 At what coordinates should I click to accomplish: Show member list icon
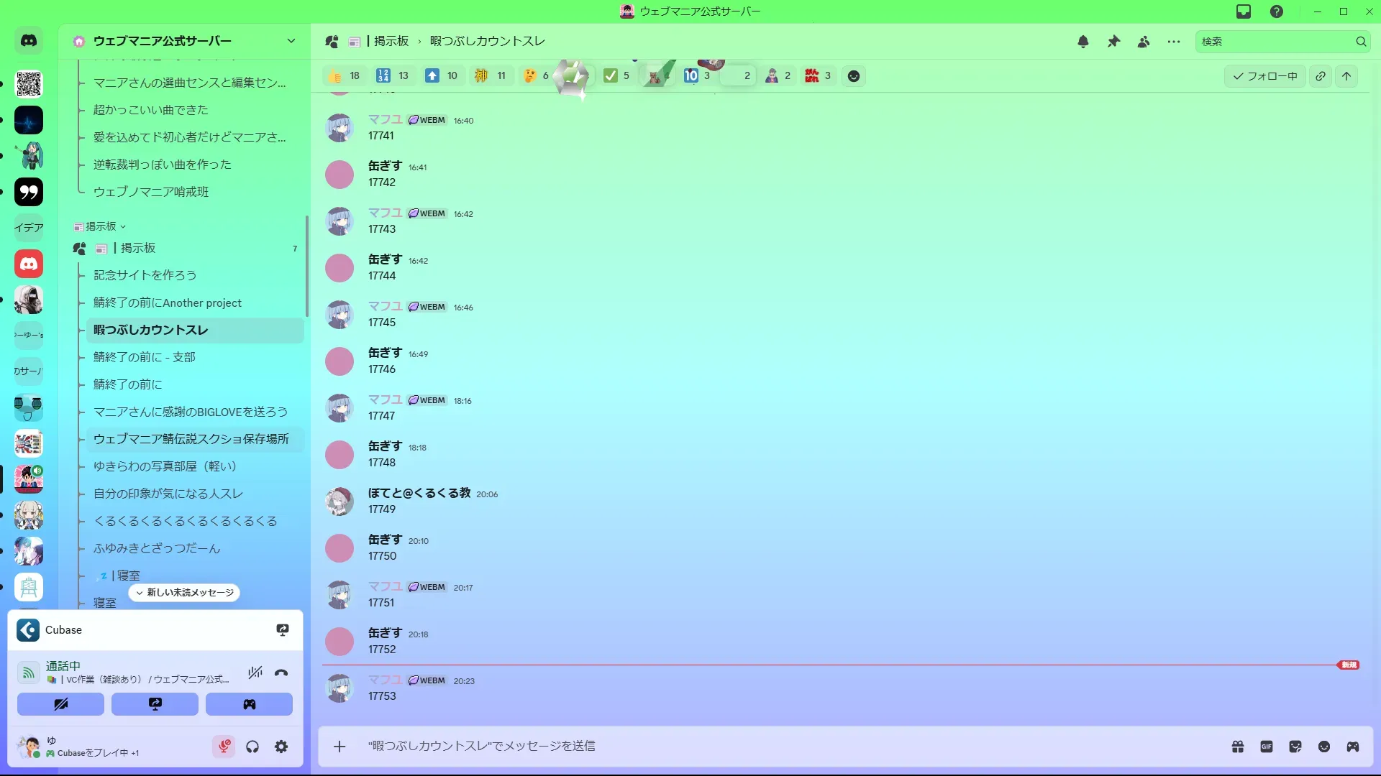point(1144,42)
